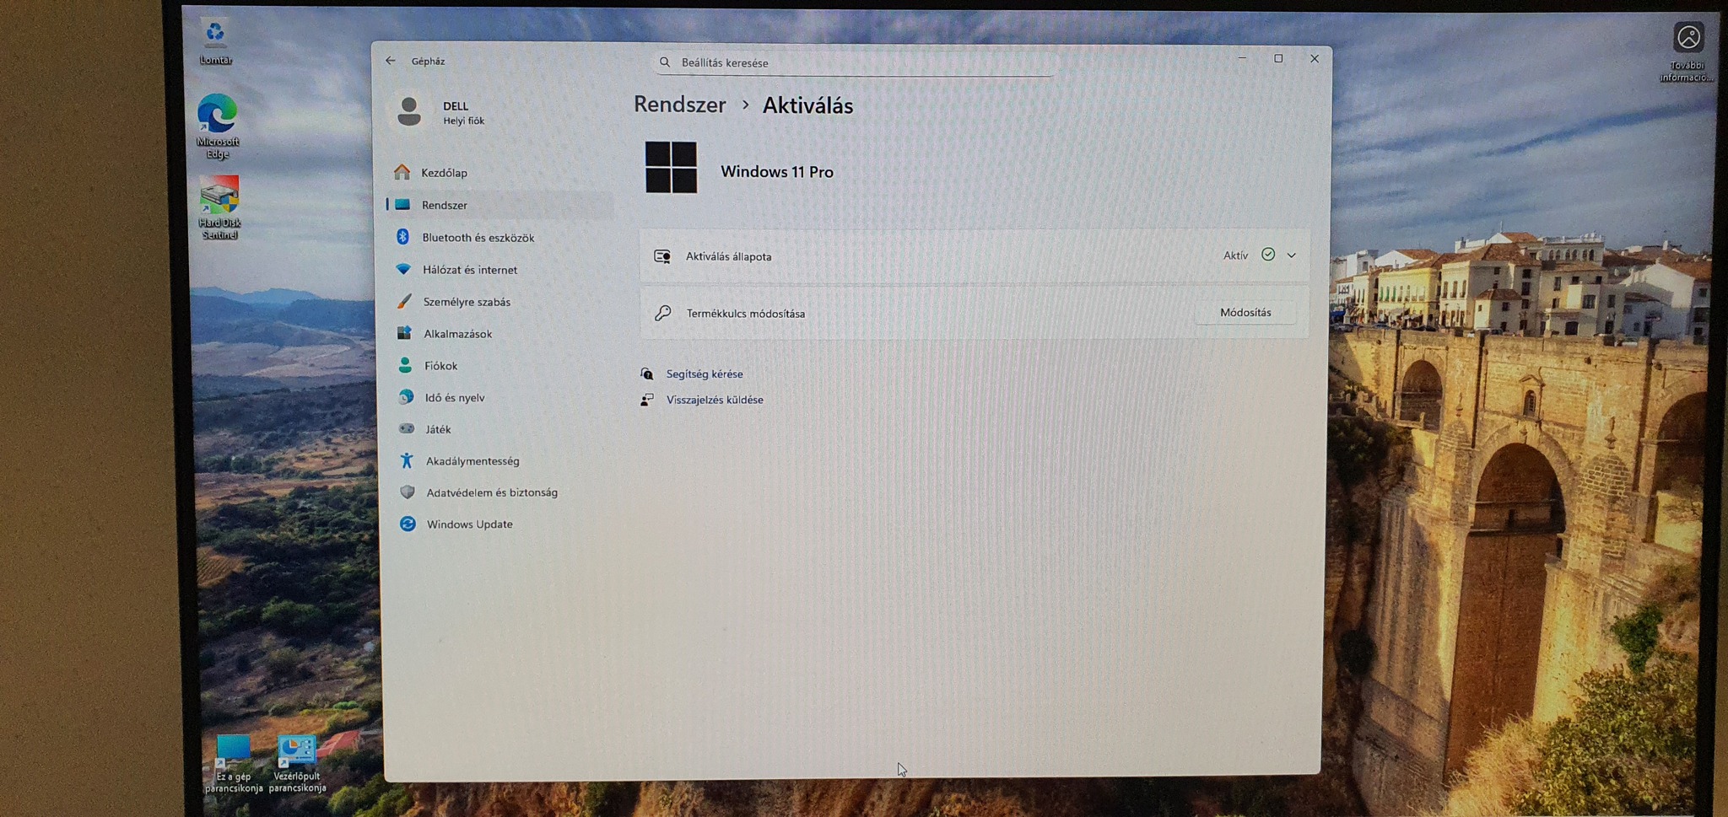This screenshot has width=1728, height=817.
Task: Navigate to Rendszer via the breadcrumb
Action: [x=680, y=105]
